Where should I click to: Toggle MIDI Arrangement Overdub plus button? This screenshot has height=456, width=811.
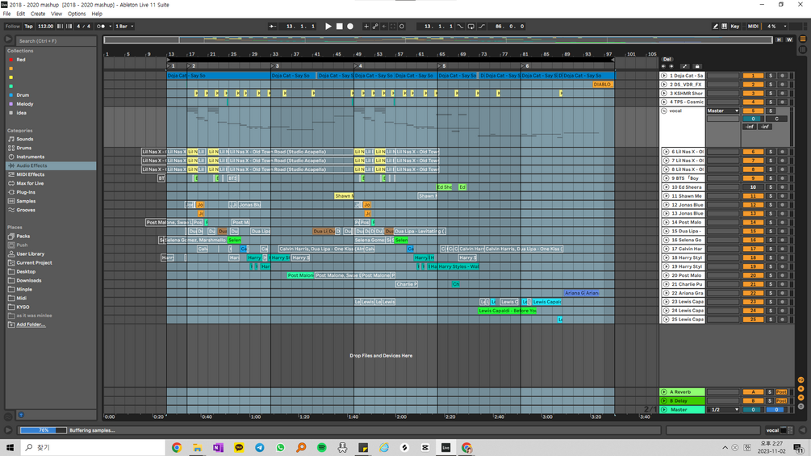tap(366, 27)
